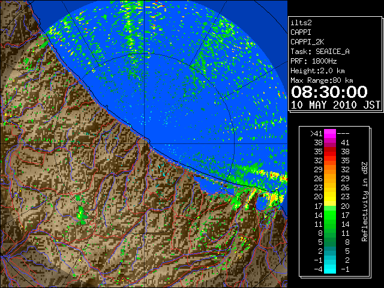Click the 'Height:2.0 km' line
Viewport: 384px width, 288px height.
[x=317, y=71]
